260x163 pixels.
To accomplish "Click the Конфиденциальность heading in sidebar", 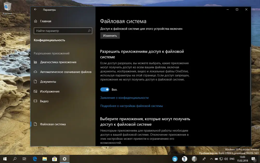I will 49,40.
